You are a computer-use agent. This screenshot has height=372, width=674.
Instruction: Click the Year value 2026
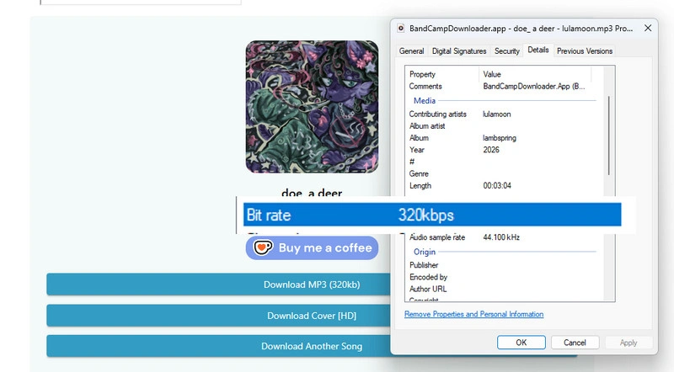491,150
